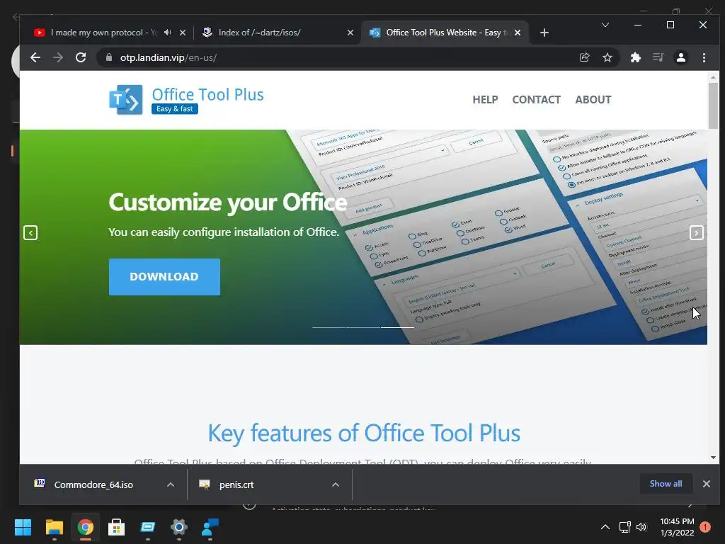Click the Key features of Office Tool Plus heading
The image size is (725, 544).
(x=364, y=433)
